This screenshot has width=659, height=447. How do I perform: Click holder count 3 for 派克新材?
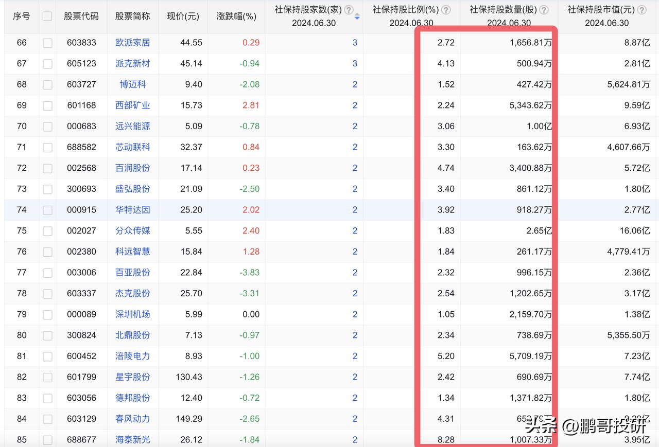coord(355,64)
